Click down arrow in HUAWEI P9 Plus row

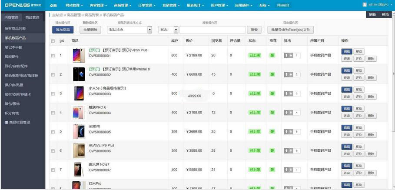coord(291,151)
